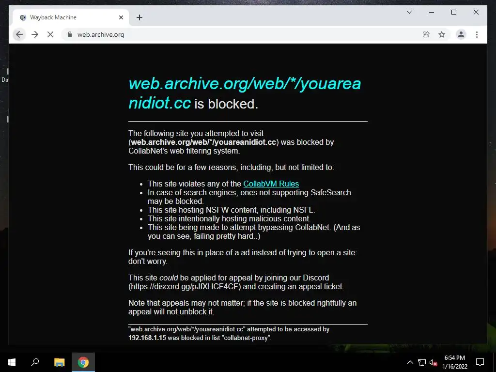Go back to previous page in Chrome
This screenshot has height=372, width=496.
19,34
